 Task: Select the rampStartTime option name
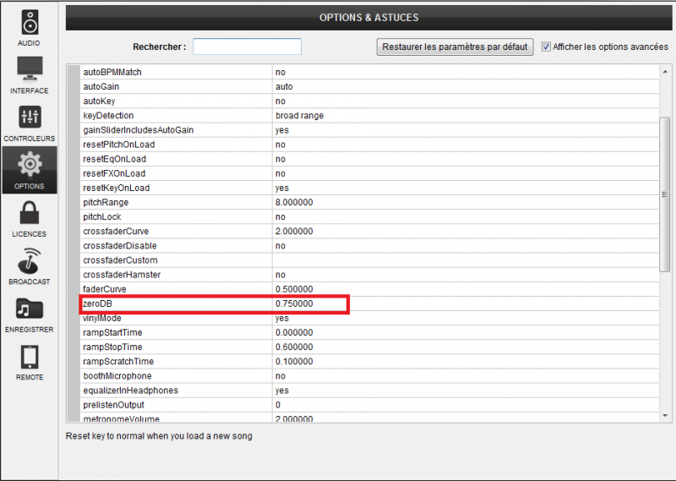point(112,332)
